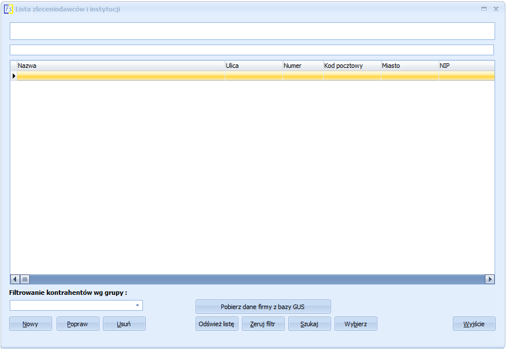Maximize the window

pos(484,9)
